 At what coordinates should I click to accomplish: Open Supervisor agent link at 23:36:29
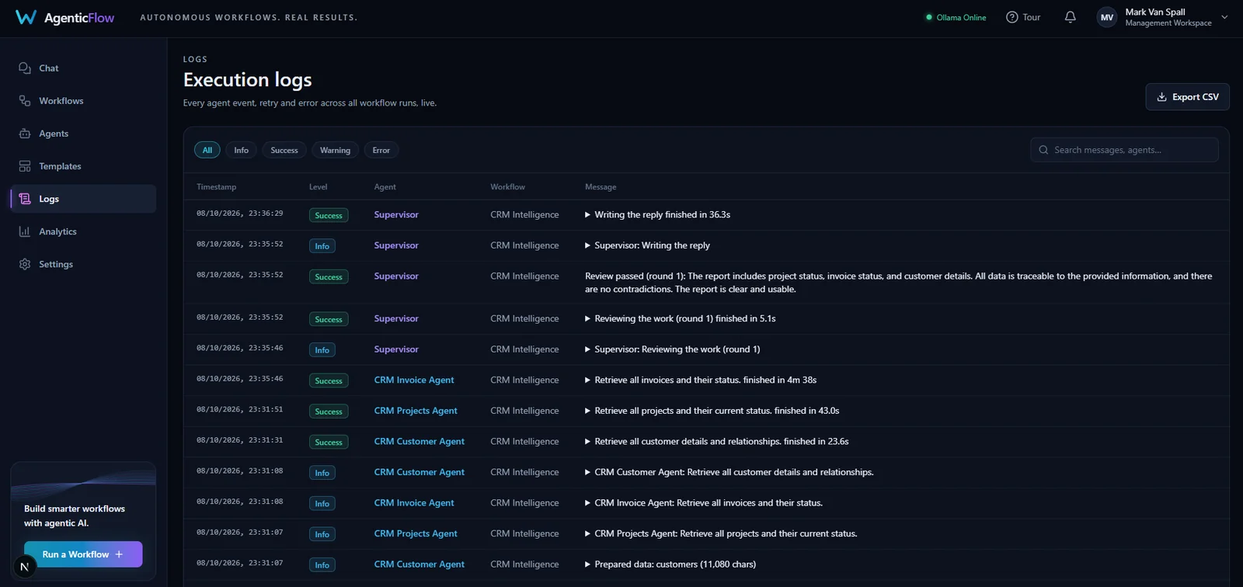(x=396, y=215)
